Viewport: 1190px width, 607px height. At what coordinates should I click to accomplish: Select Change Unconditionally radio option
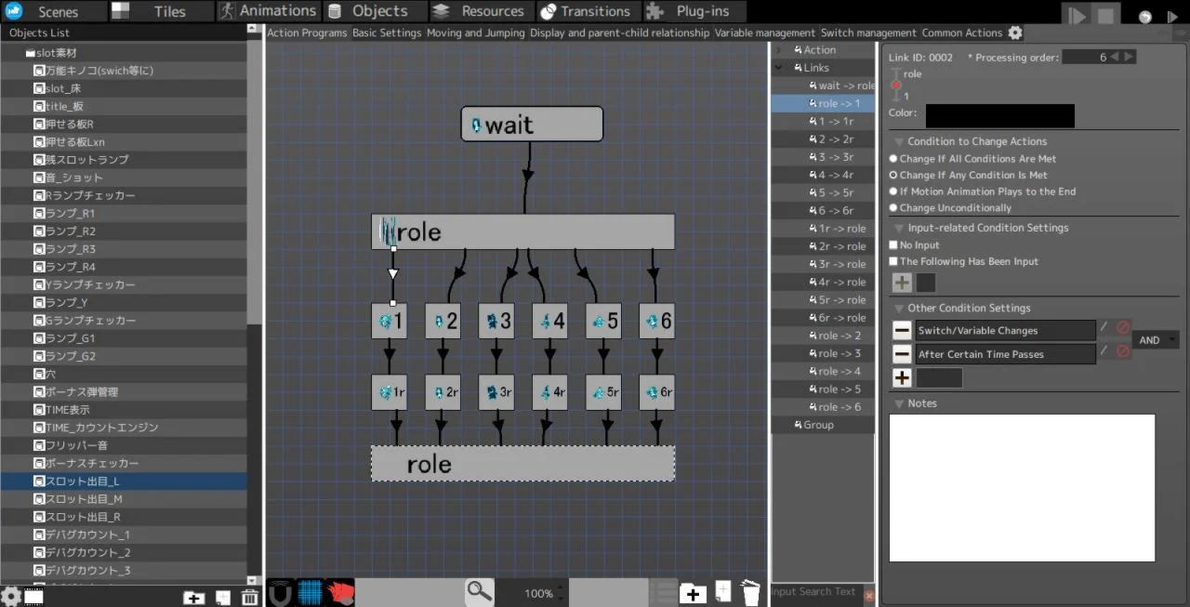[x=894, y=208]
